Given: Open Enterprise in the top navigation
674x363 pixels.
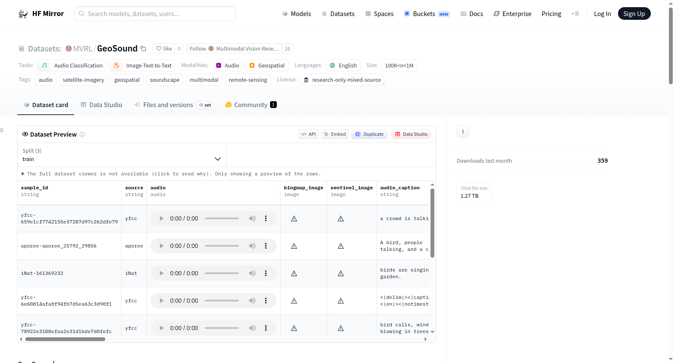Looking at the screenshot, I should 512,14.
